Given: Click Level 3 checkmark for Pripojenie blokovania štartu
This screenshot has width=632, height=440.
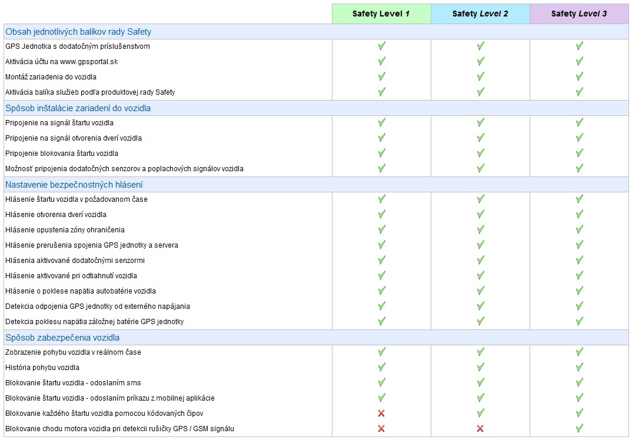Looking at the screenshot, I should click(x=579, y=153).
